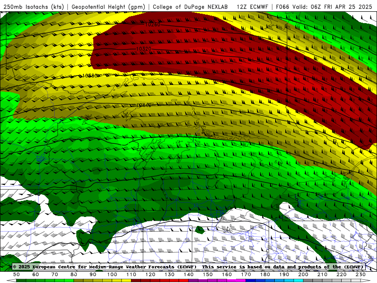Click the 'F066 Valid: 06Z FRI APR 25 2025' label
This screenshot has width=377, height=283.
(x=324, y=7)
